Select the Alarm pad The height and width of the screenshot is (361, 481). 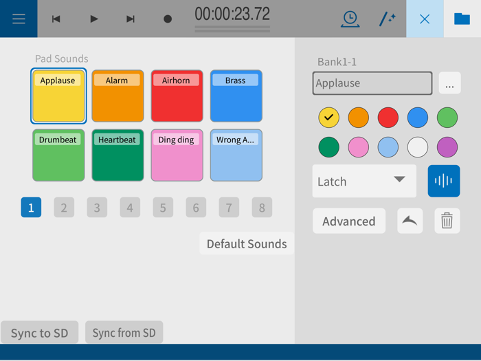[x=118, y=96]
